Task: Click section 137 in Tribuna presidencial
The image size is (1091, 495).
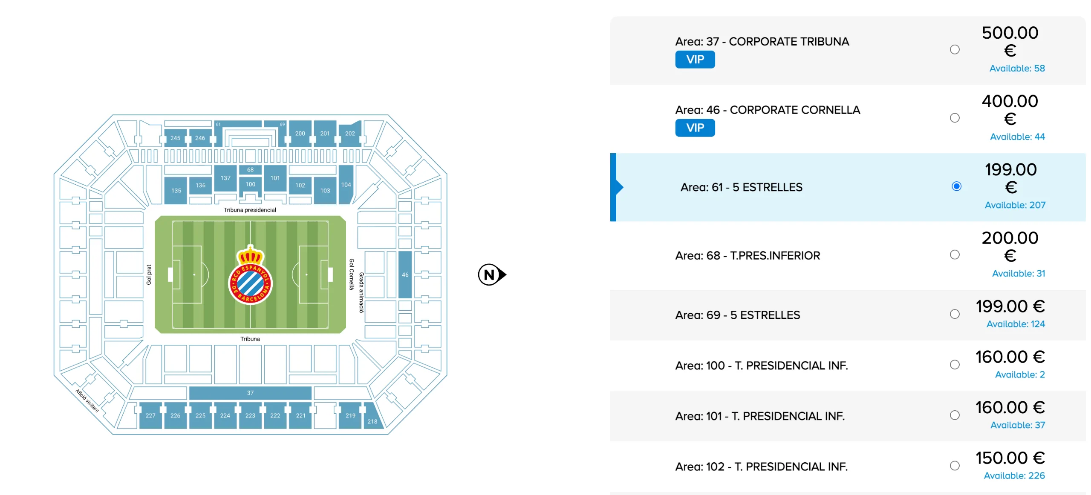Action: tap(225, 178)
